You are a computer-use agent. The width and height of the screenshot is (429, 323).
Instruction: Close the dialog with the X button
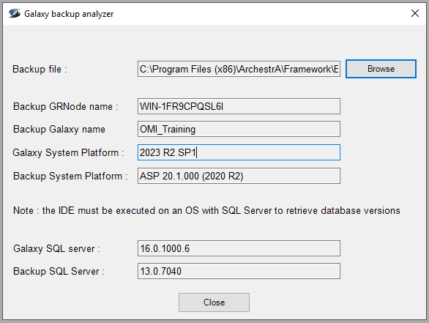pyautogui.click(x=415, y=13)
